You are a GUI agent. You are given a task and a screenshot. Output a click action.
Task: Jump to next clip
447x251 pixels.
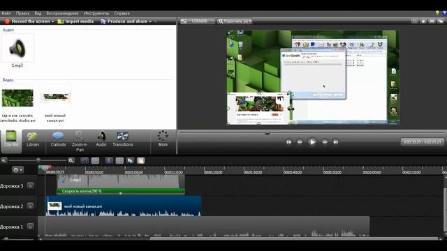tap(335, 142)
